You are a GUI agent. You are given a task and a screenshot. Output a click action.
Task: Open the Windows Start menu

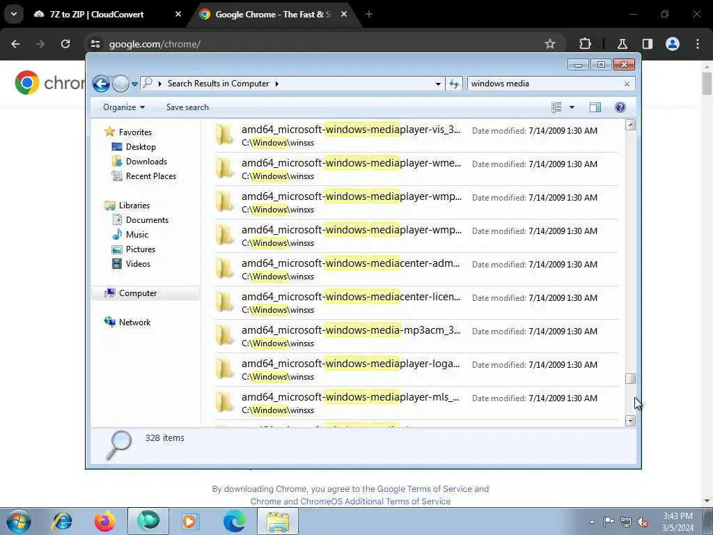coord(19,521)
